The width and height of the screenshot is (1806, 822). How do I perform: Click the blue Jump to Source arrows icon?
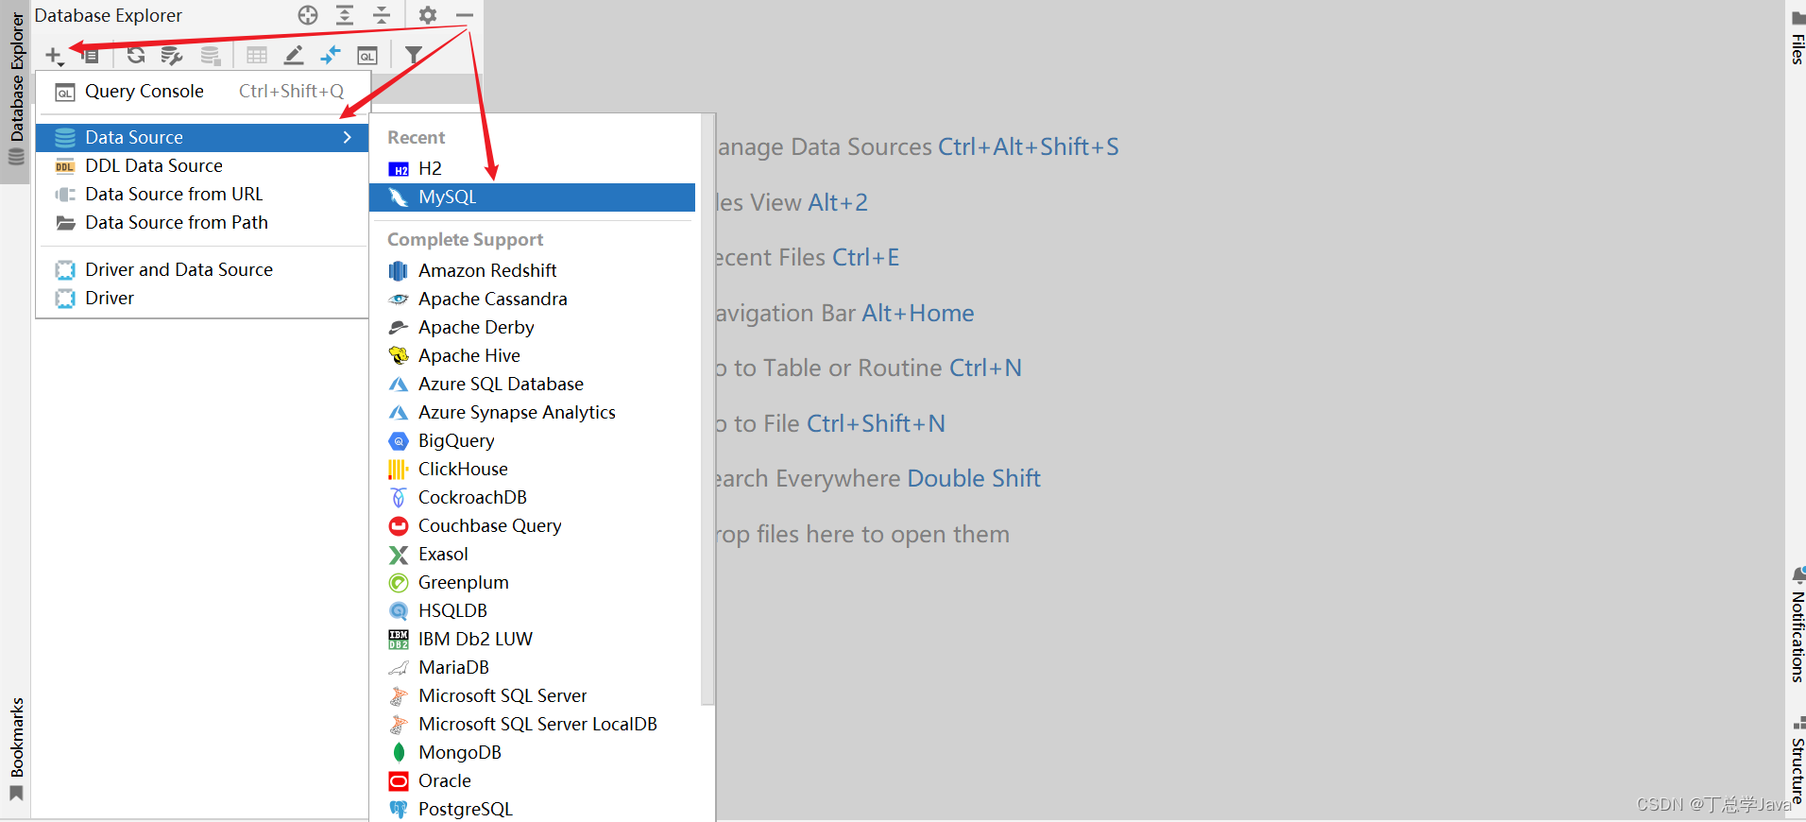tap(331, 56)
